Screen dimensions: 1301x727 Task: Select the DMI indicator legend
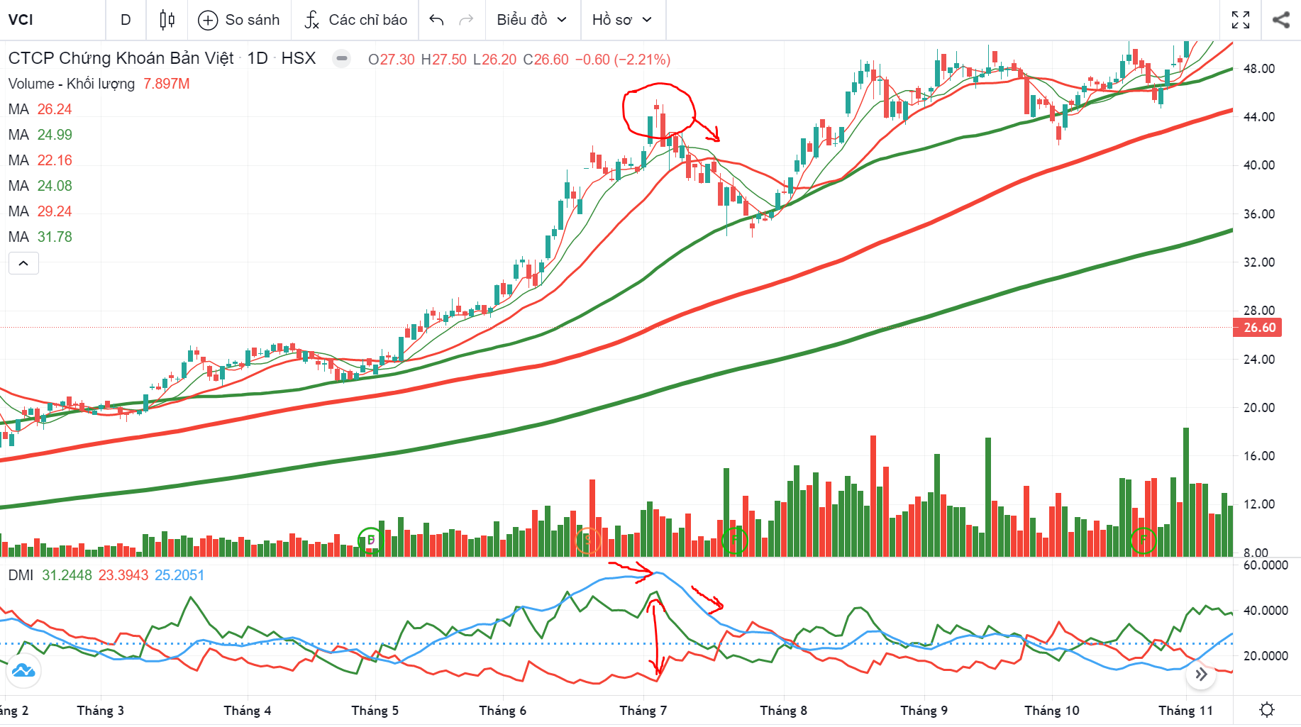coord(21,575)
